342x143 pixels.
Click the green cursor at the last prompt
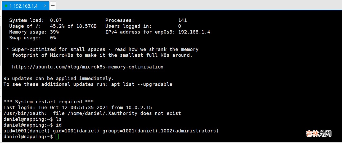[57, 137]
